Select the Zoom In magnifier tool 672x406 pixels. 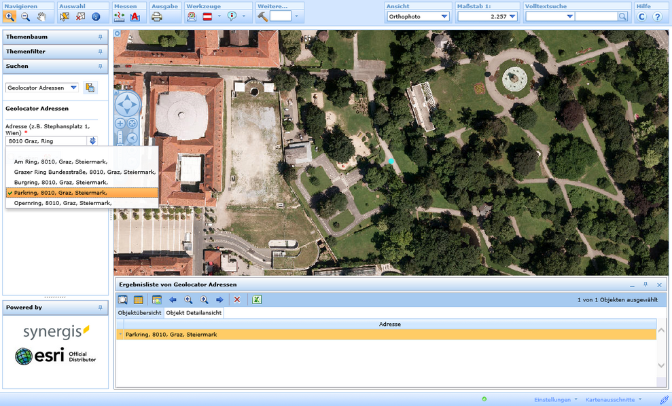[x=10, y=16]
